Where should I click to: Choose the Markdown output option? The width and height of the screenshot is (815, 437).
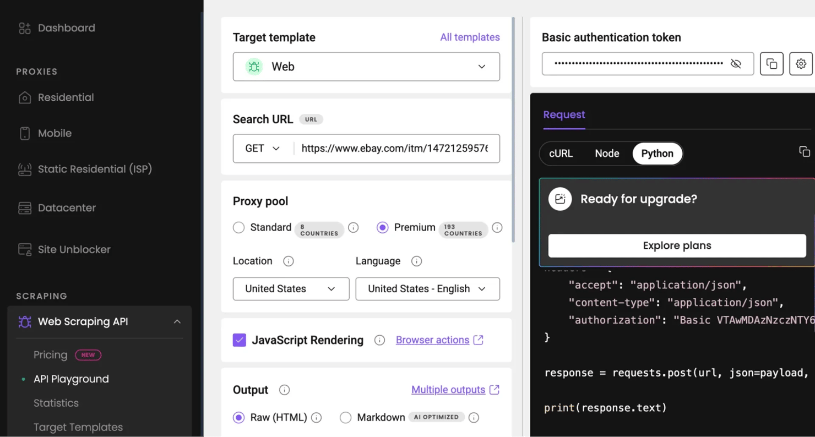(x=345, y=417)
